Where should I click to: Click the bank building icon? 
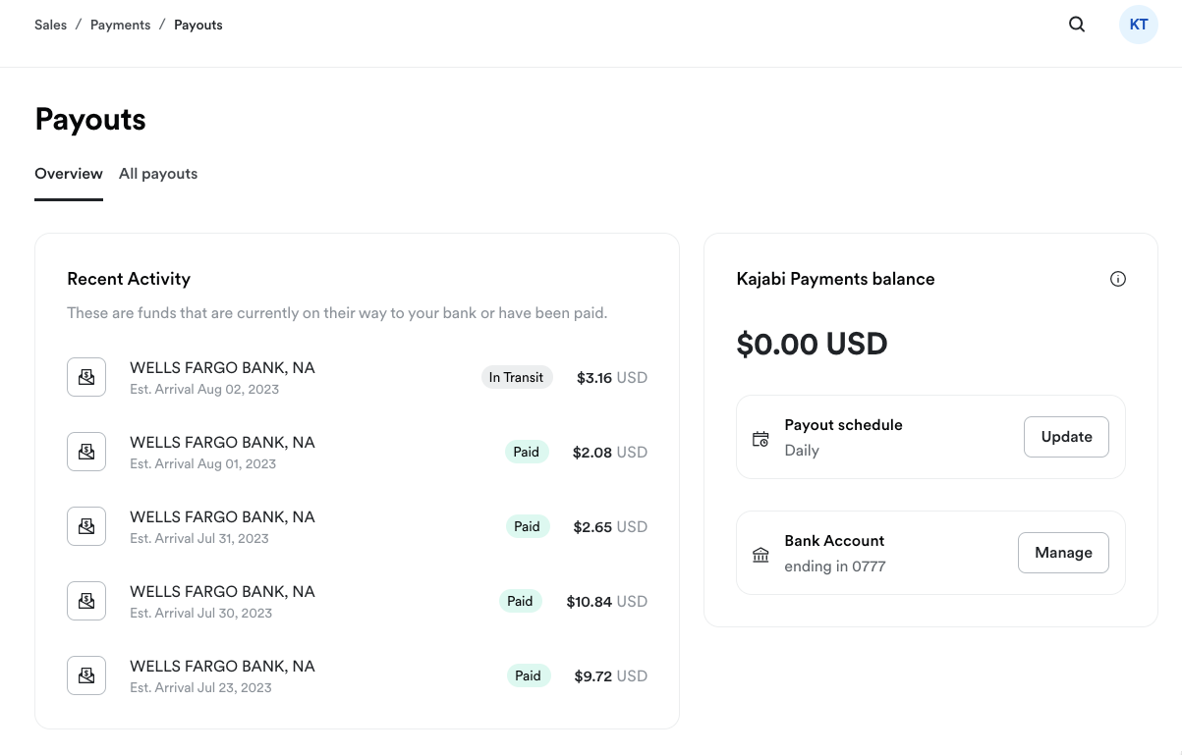click(x=760, y=555)
